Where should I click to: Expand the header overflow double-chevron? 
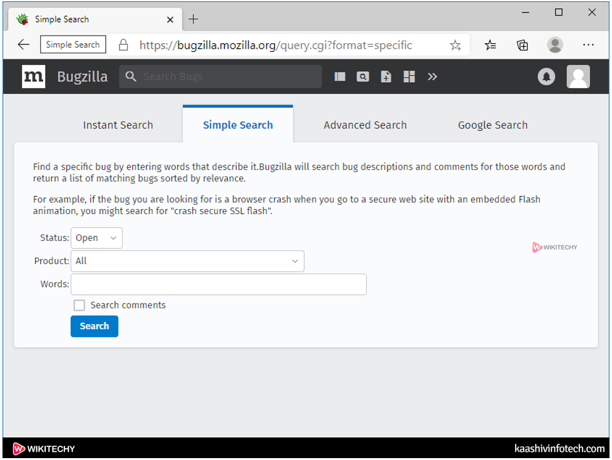point(432,76)
